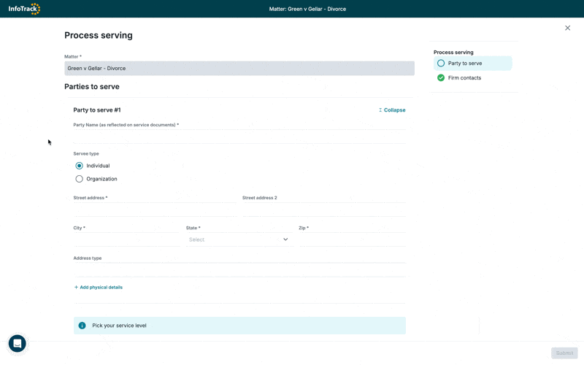Screen dimensions: 584x365
Task: Click the InfoTrack logo
Action: pyautogui.click(x=24, y=9)
